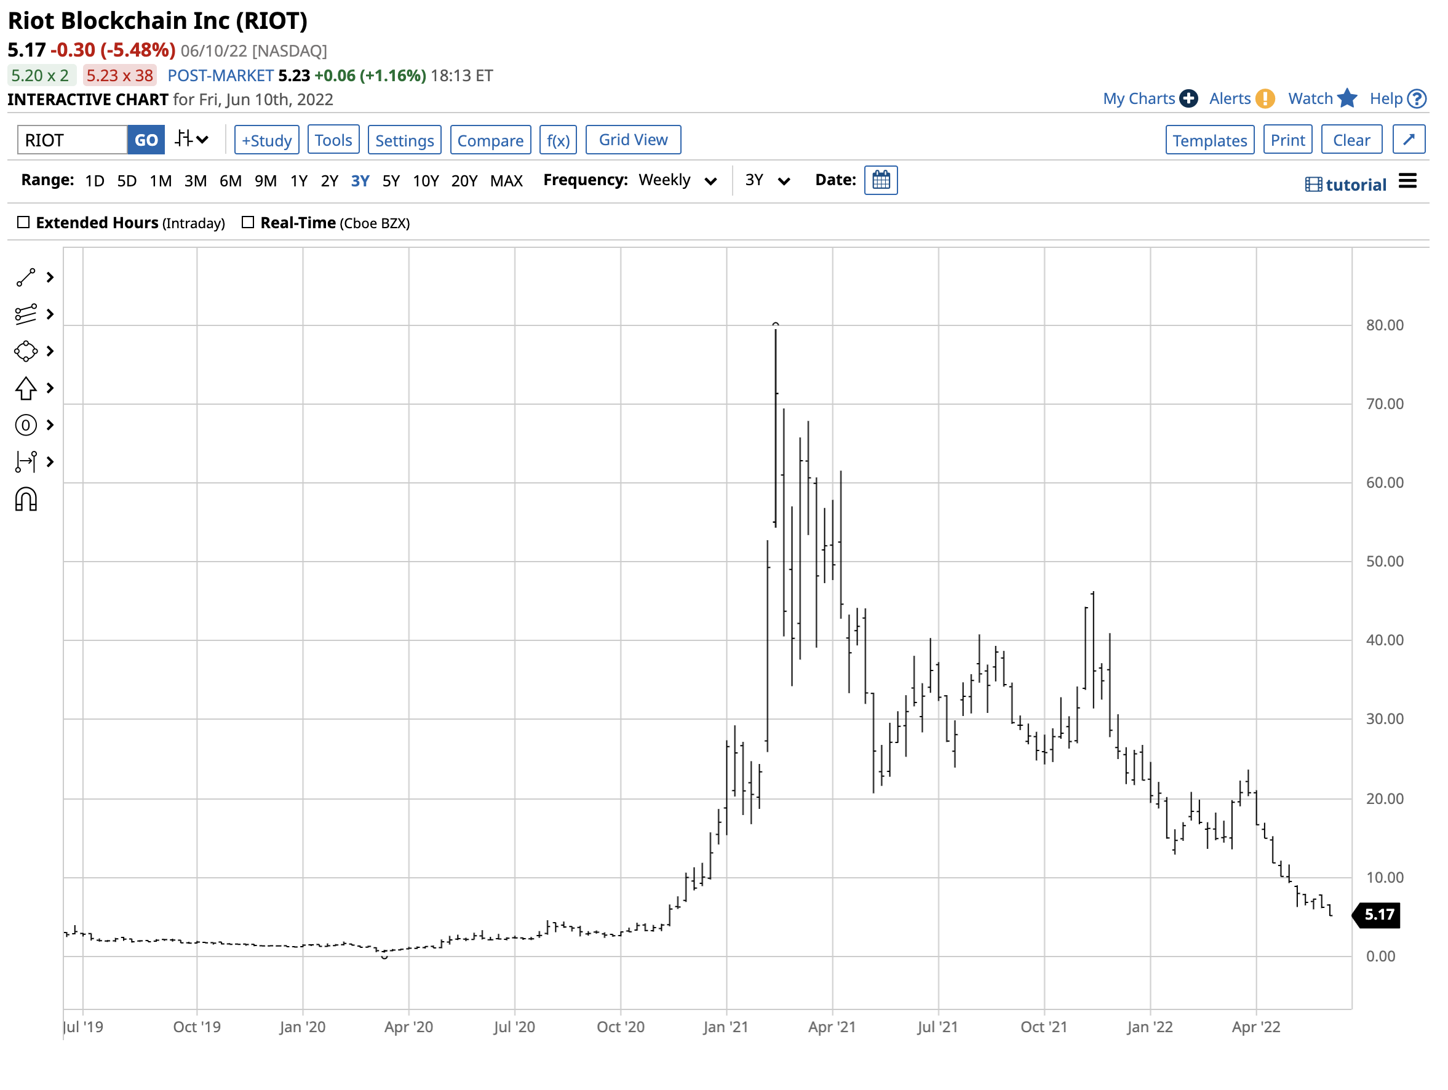The width and height of the screenshot is (1448, 1090).
Task: Select the 3M range
Action: (195, 181)
